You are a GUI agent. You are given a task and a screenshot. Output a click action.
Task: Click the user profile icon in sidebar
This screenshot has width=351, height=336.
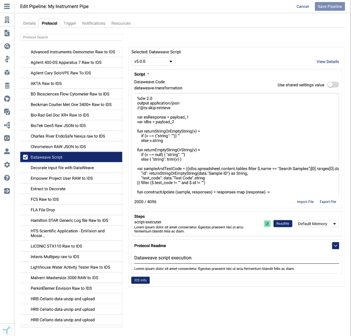click(x=7, y=151)
